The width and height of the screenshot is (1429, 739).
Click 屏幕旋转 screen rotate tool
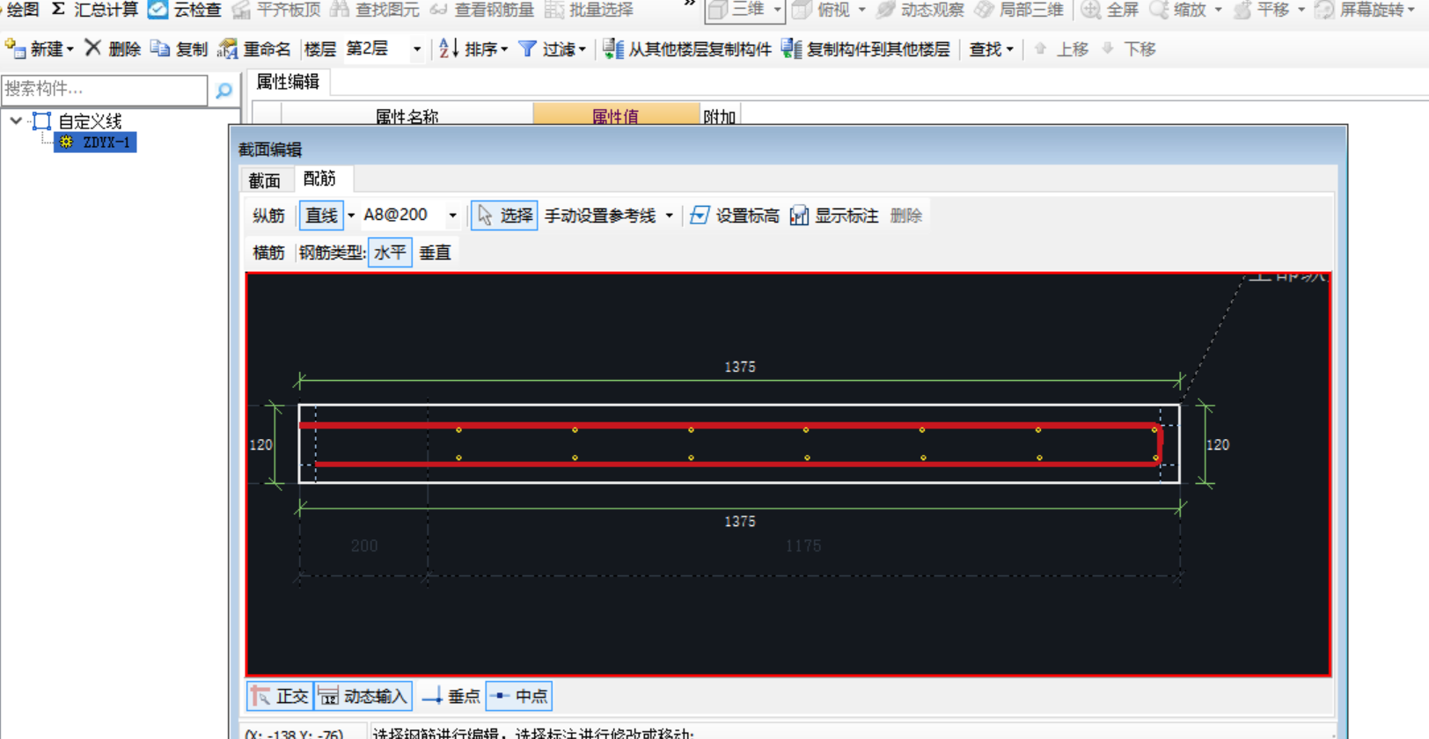[1359, 10]
